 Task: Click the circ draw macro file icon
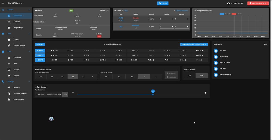point(216,51)
